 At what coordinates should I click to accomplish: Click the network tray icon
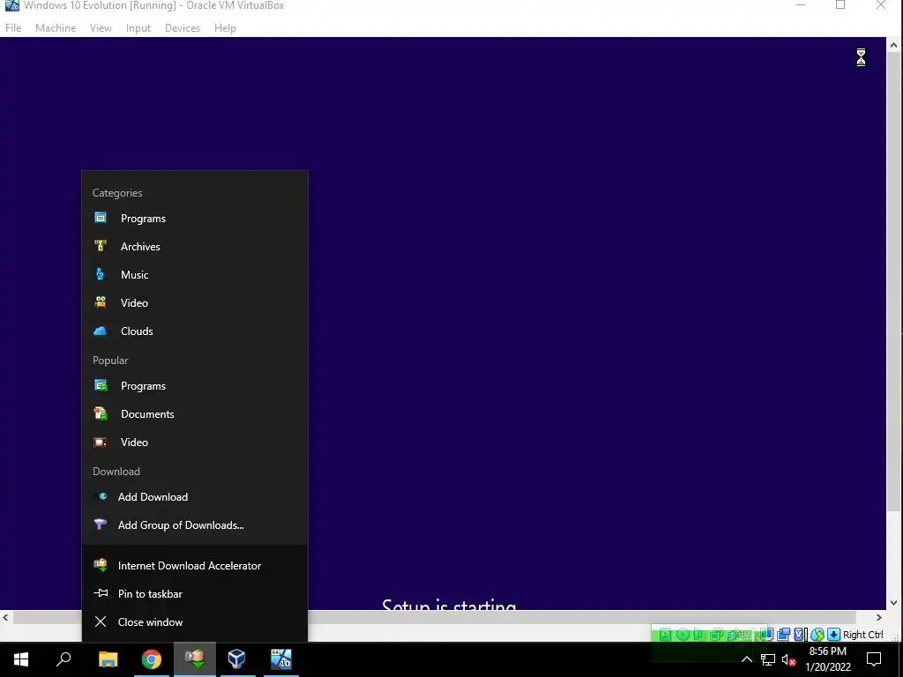(x=768, y=659)
